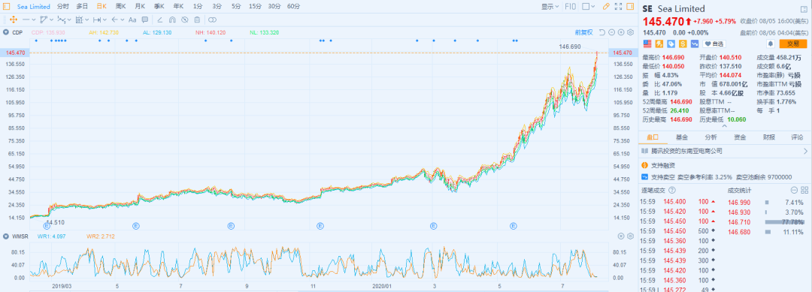Image resolution: width=812 pixels, height=292 pixels.
Task: Open the 显示 display dropdown
Action: point(550,7)
